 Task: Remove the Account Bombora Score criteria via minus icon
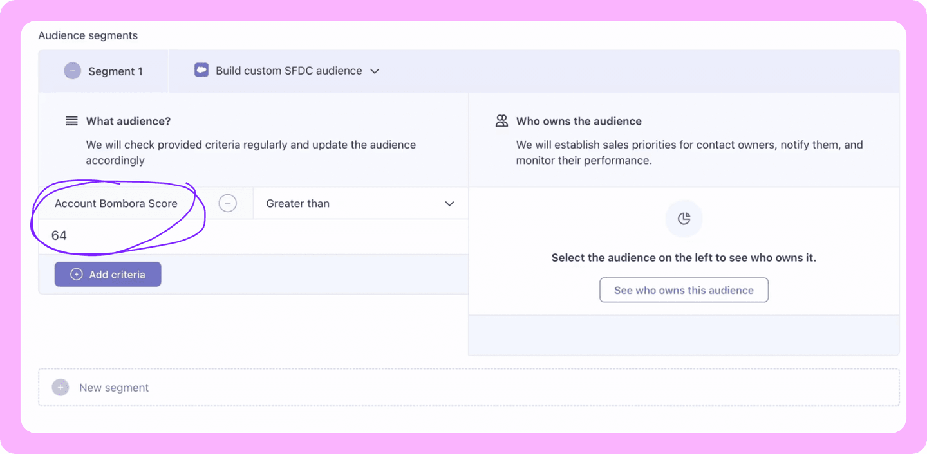(x=228, y=203)
